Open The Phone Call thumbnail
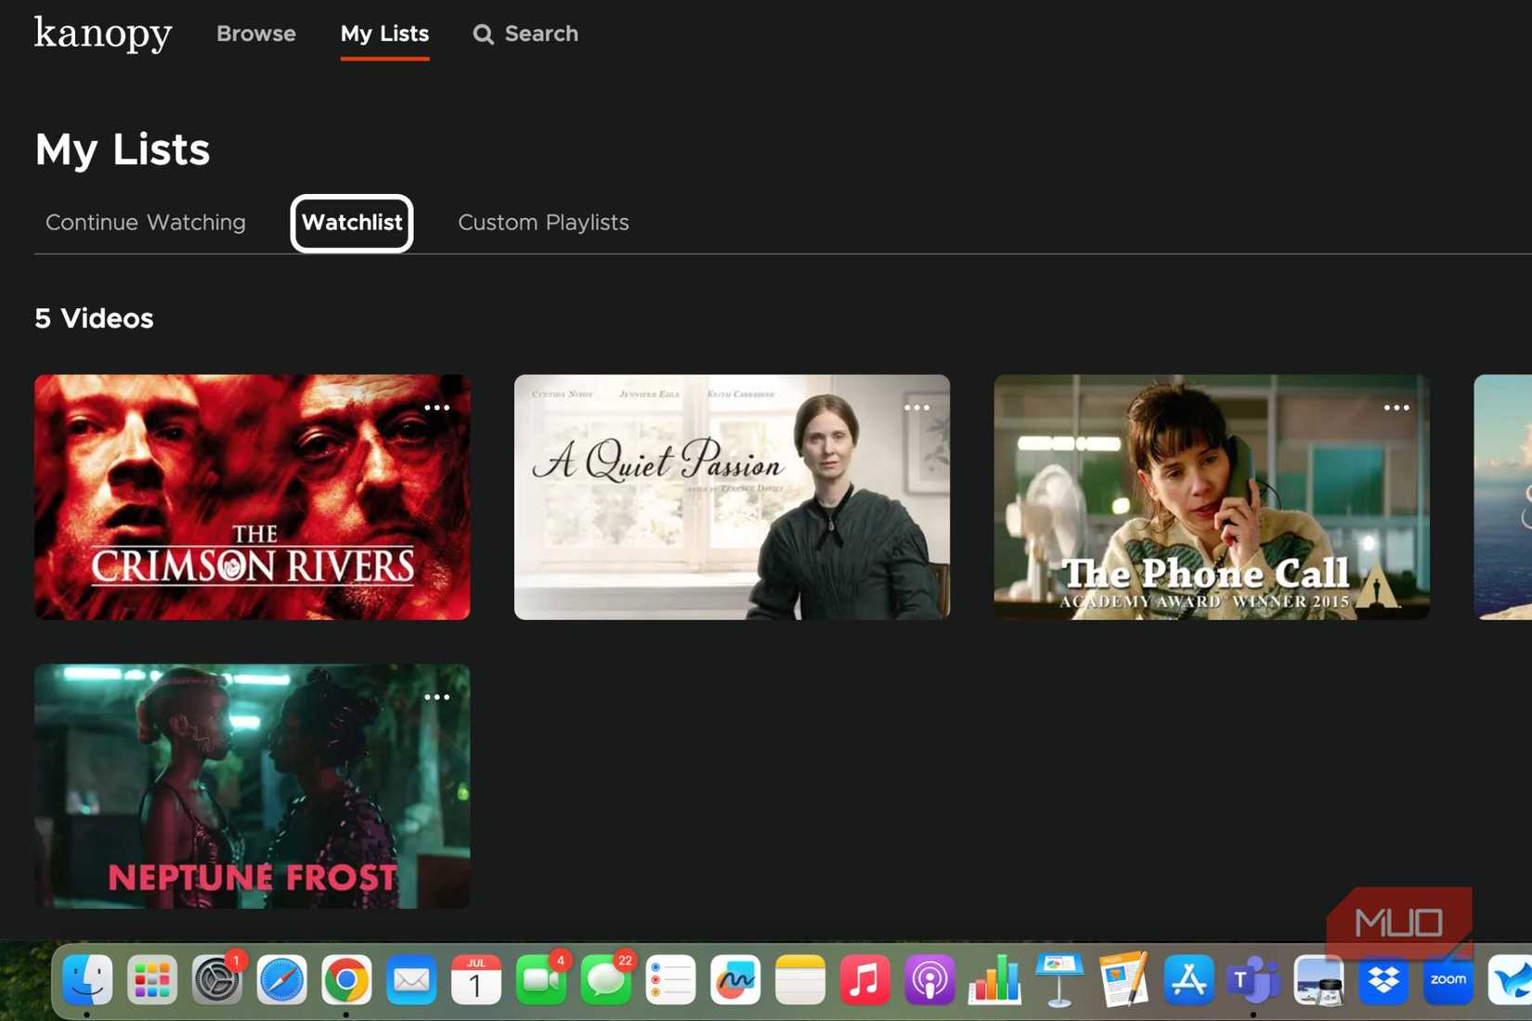Screen dimensions: 1532x1021 [x=1212, y=497]
